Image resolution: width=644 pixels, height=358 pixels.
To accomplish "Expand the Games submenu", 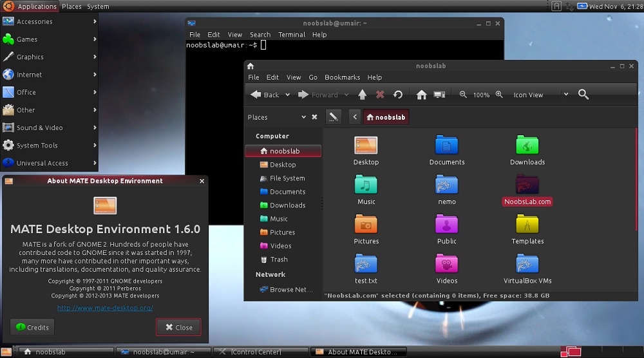I will point(50,39).
